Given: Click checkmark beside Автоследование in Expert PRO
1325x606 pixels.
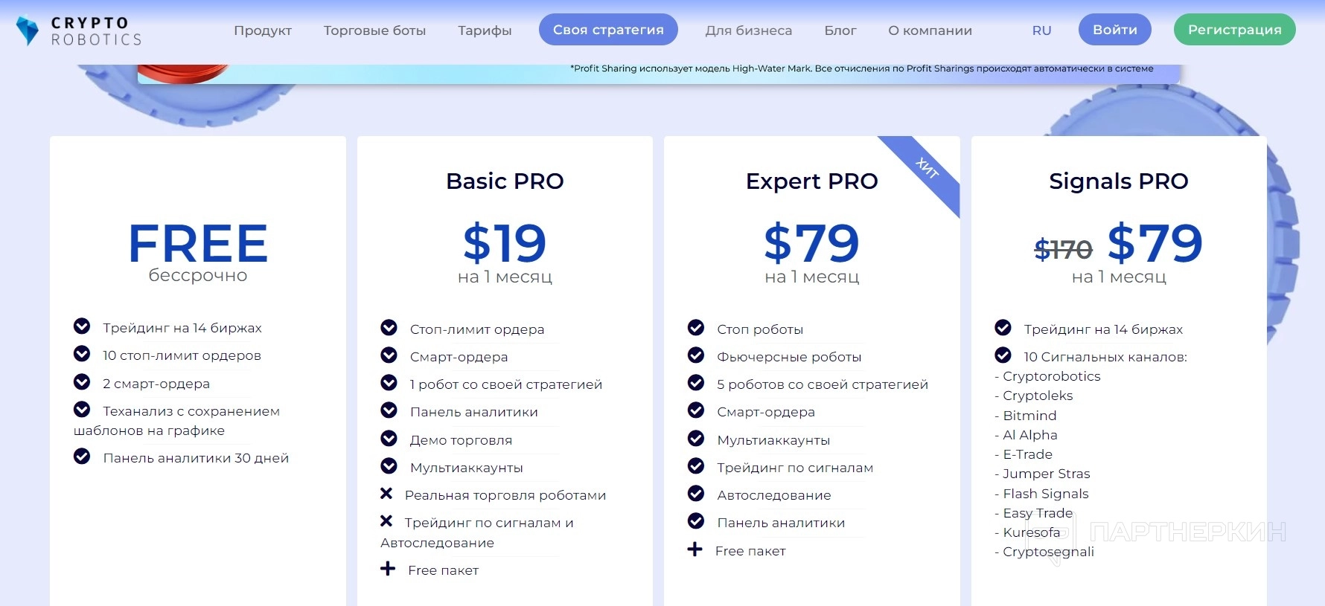Looking at the screenshot, I should (696, 494).
